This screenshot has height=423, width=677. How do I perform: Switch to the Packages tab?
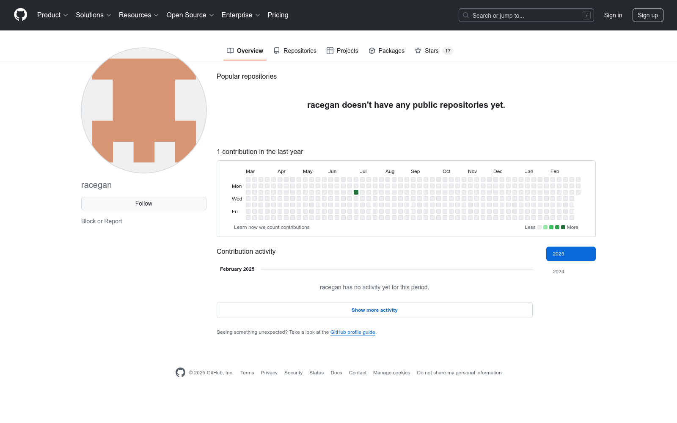point(386,51)
